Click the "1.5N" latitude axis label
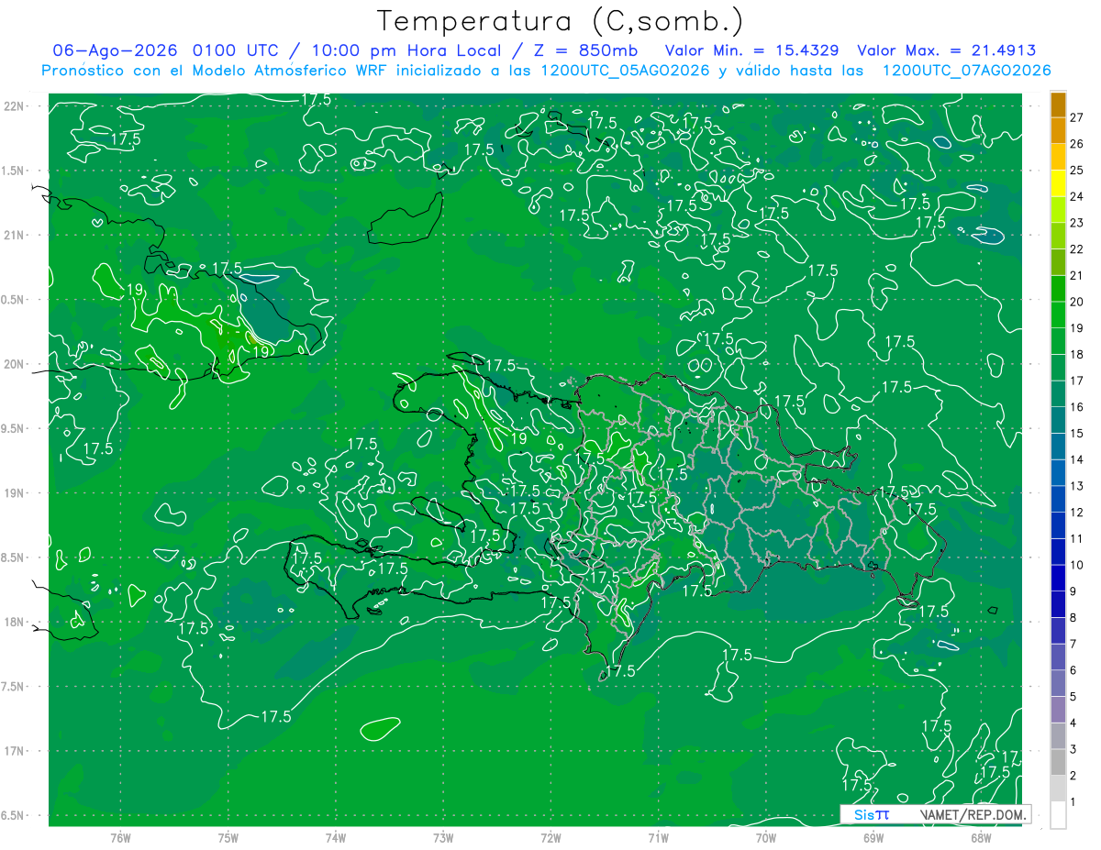The image size is (1101, 850). click(x=14, y=171)
